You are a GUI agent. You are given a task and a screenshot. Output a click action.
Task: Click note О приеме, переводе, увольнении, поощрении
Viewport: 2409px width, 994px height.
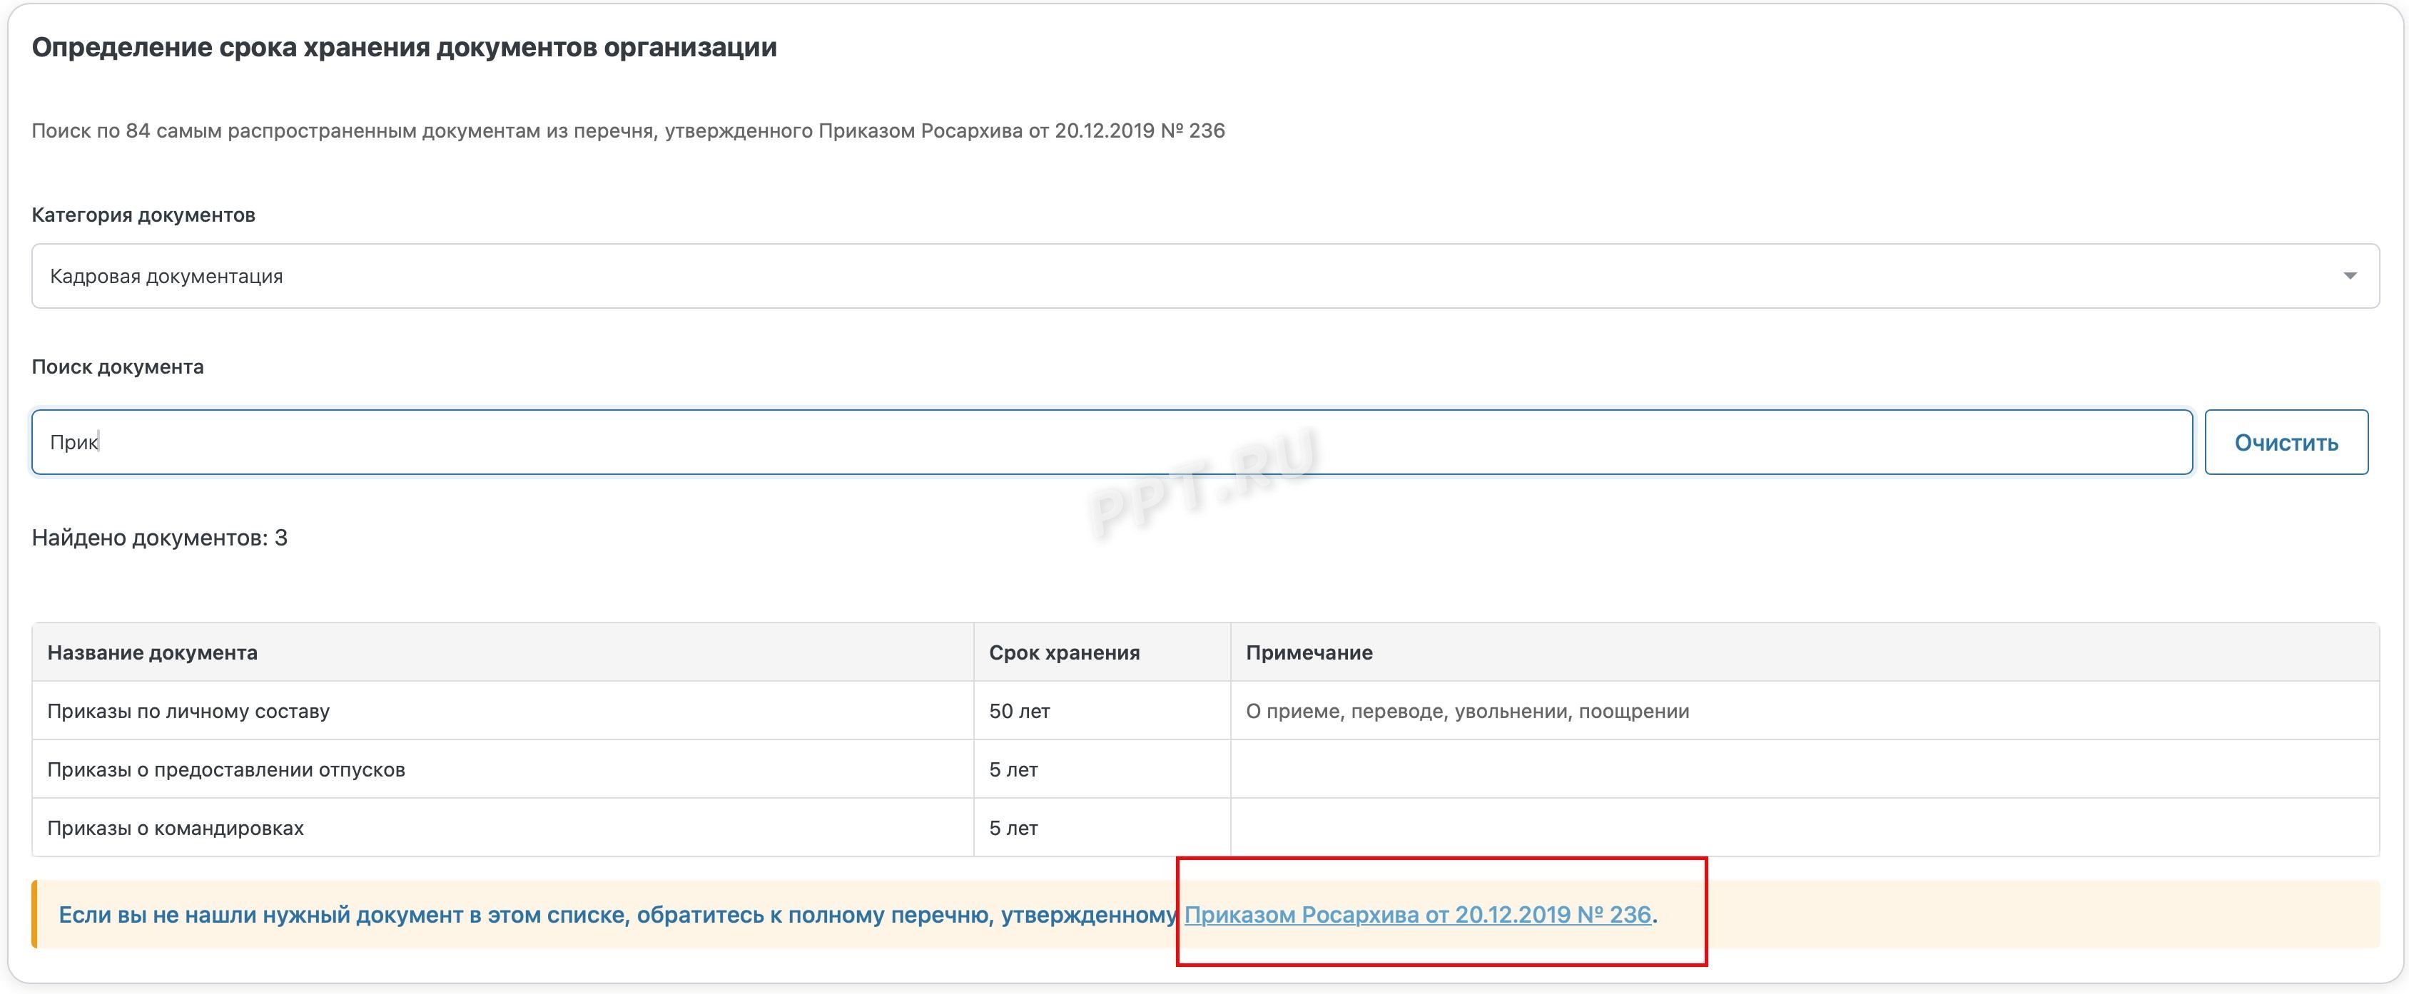point(1467,711)
